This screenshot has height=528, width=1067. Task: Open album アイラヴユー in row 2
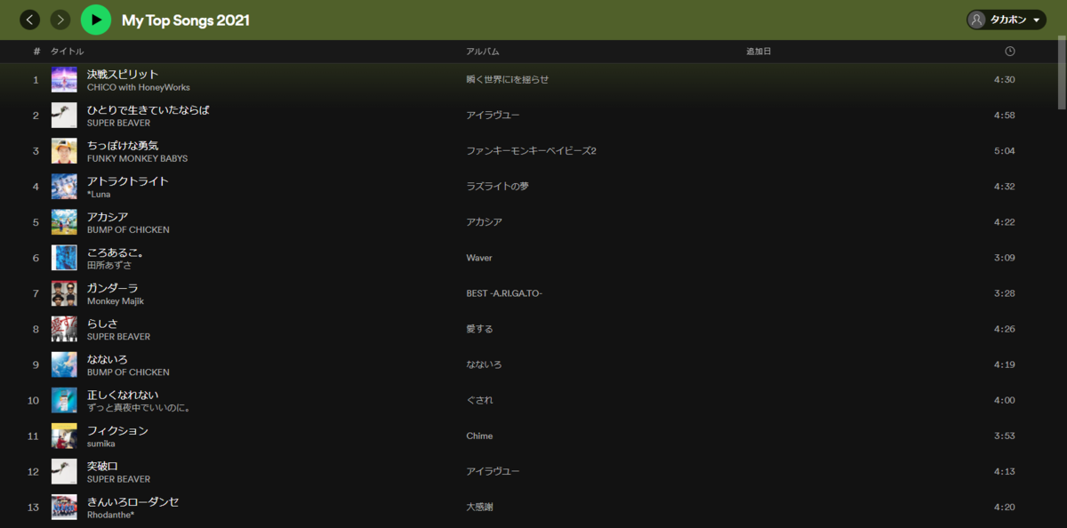click(x=493, y=116)
